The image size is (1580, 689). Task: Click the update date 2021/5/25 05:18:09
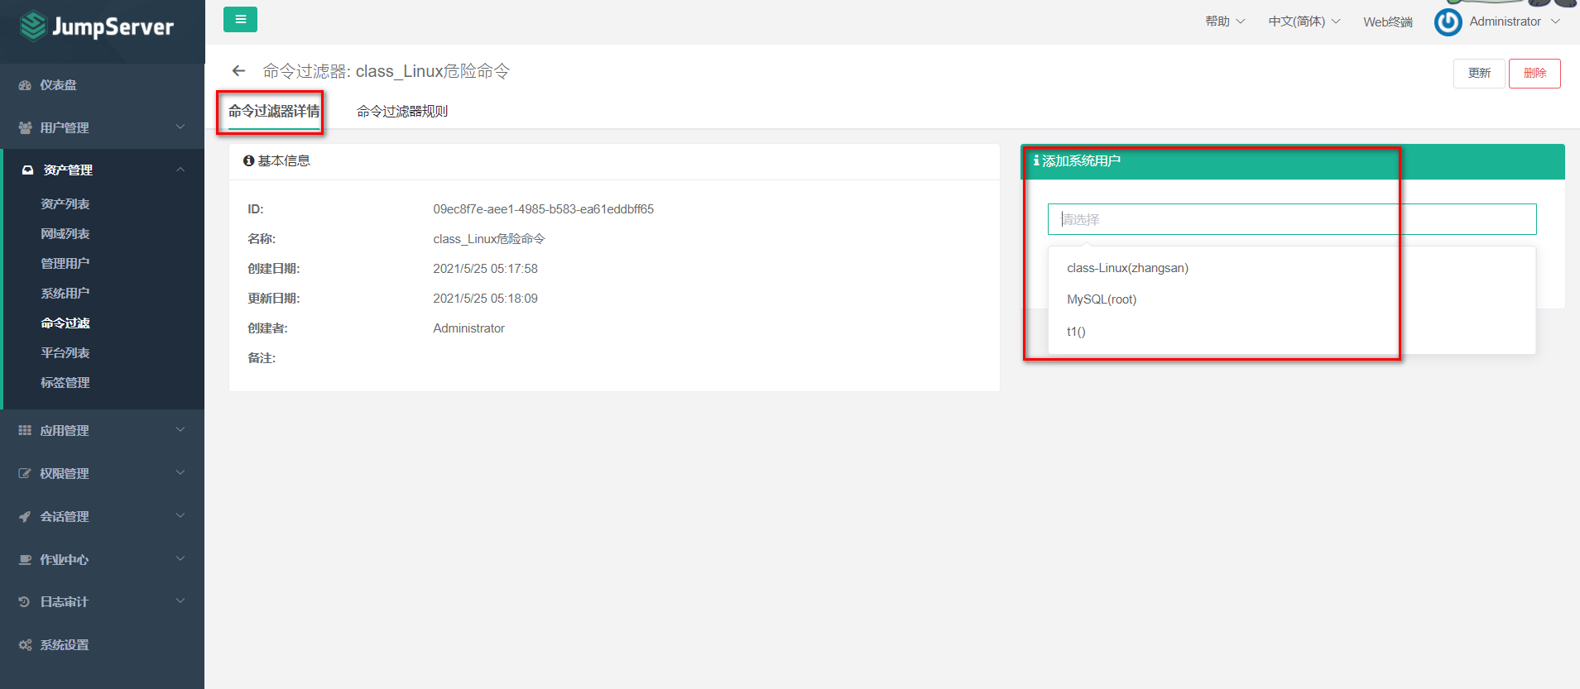(x=485, y=299)
